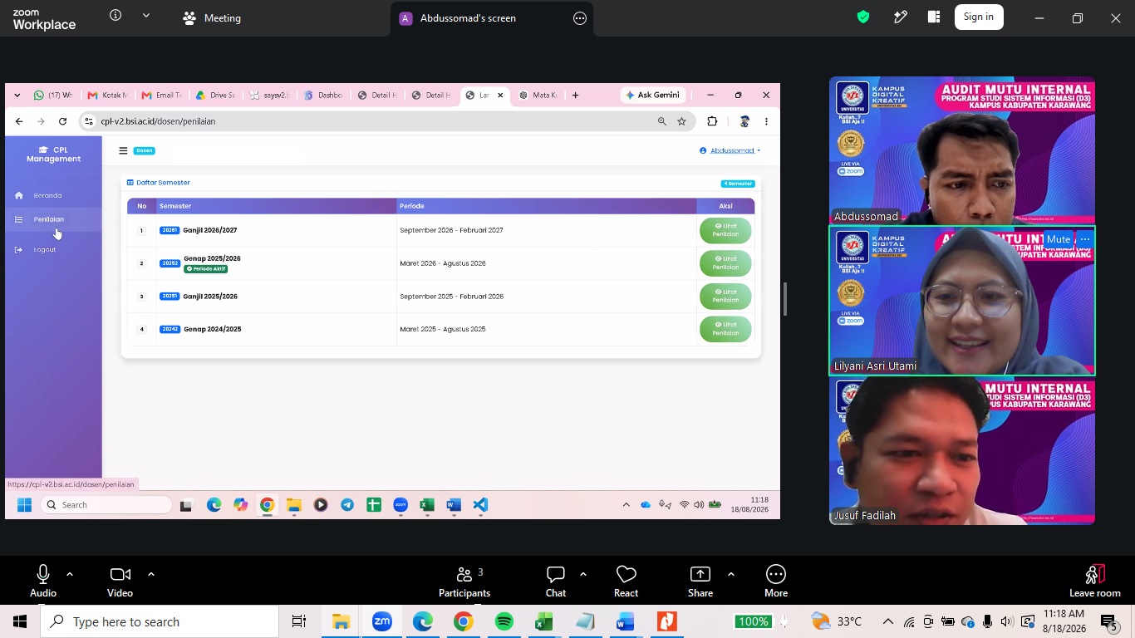Open Word from Windows taskbar
This screenshot has width=1135, height=638.
pyautogui.click(x=625, y=621)
